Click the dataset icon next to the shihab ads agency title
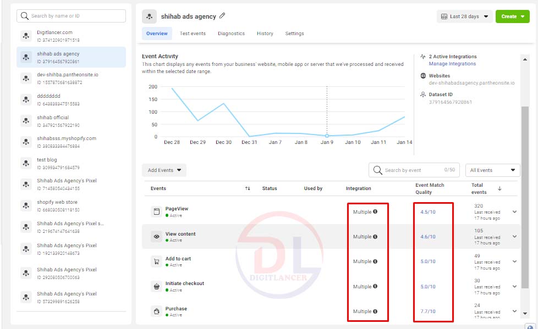 (x=149, y=16)
